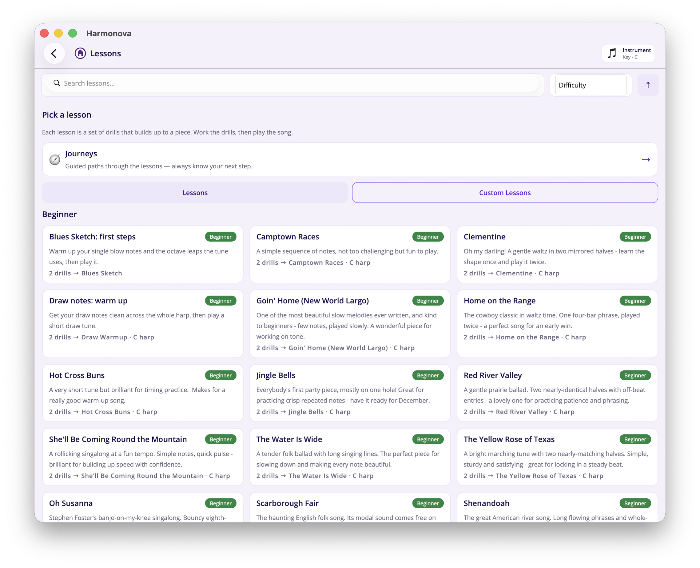
Task: Click the purple home icon beside Lessons
Action: coord(80,53)
